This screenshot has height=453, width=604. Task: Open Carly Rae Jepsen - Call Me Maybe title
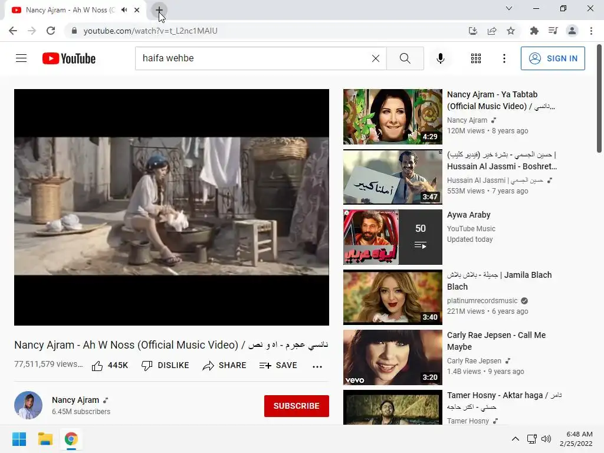[x=496, y=341]
